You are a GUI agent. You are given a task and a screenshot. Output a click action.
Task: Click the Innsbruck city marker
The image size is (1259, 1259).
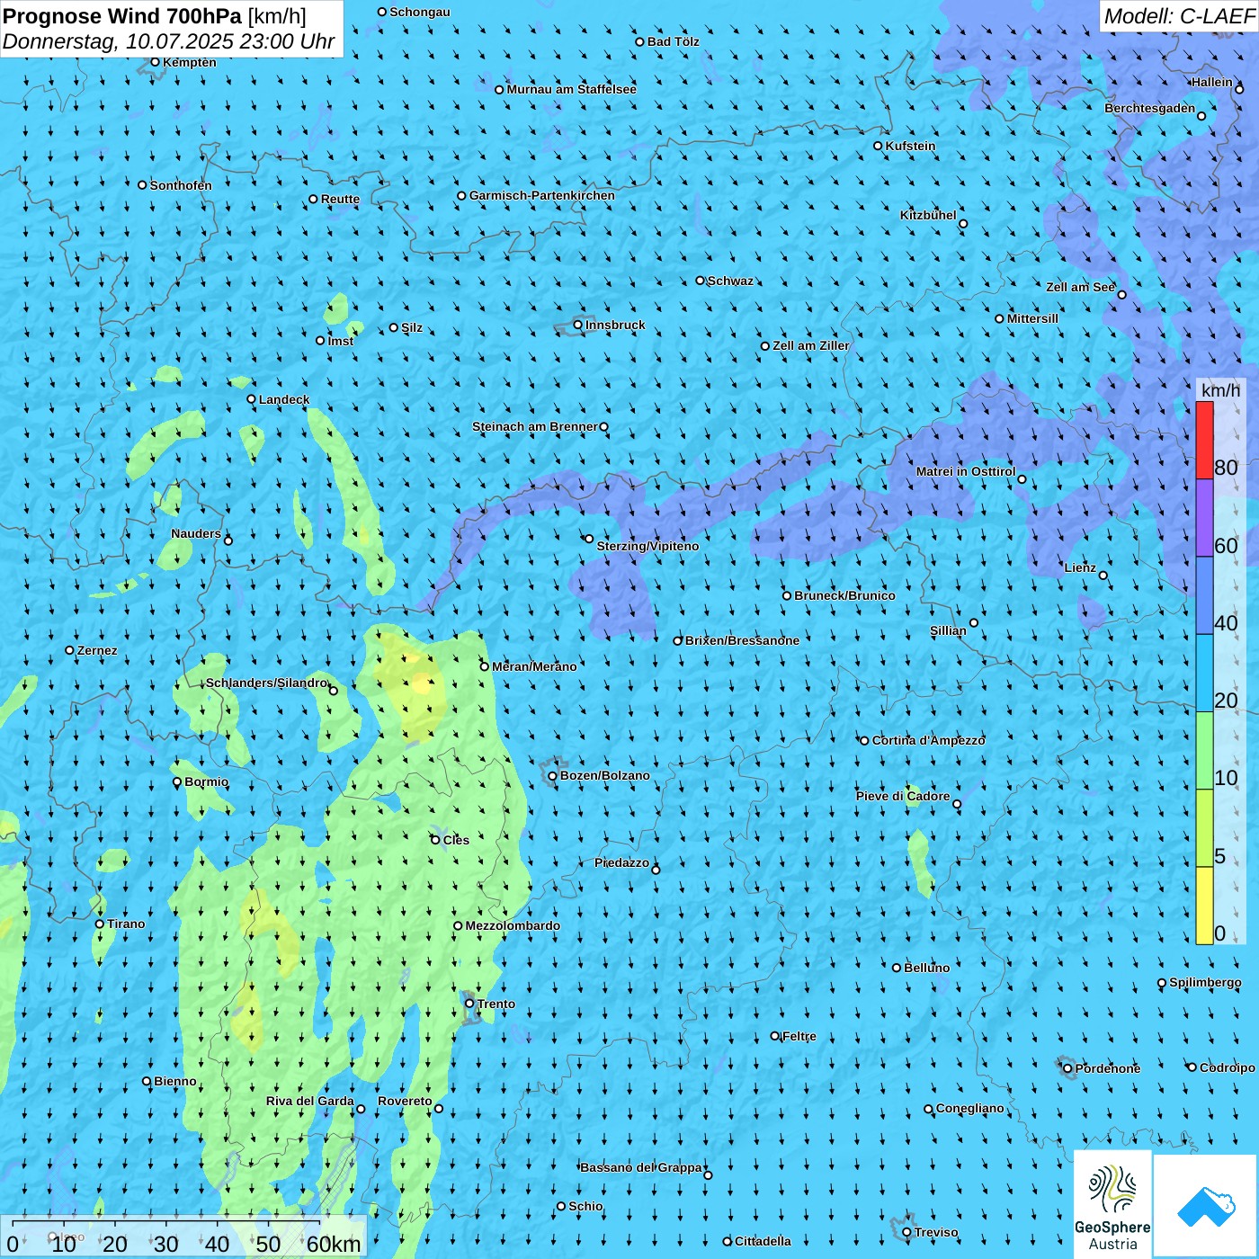578,325
